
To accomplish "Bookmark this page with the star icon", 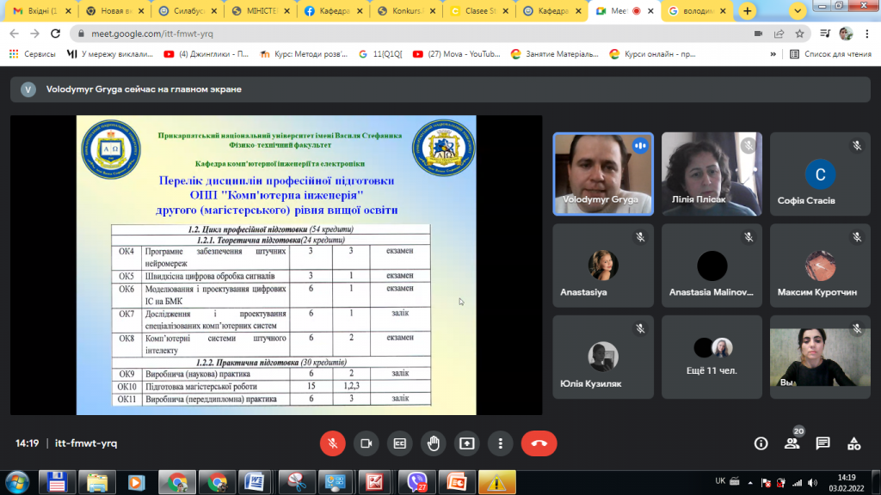I will (x=799, y=34).
